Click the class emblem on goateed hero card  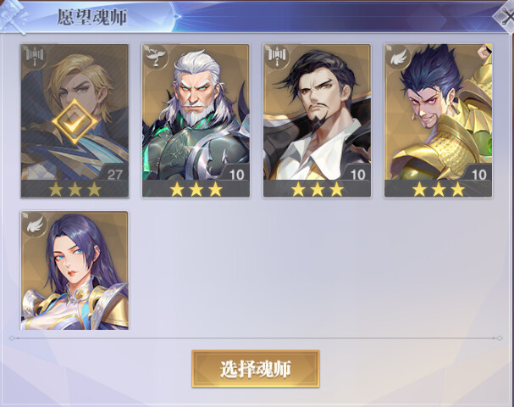[x=278, y=56]
